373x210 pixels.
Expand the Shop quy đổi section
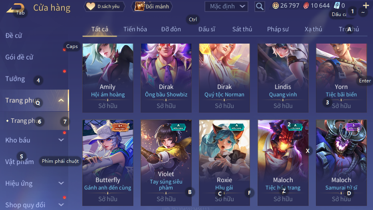click(61, 204)
